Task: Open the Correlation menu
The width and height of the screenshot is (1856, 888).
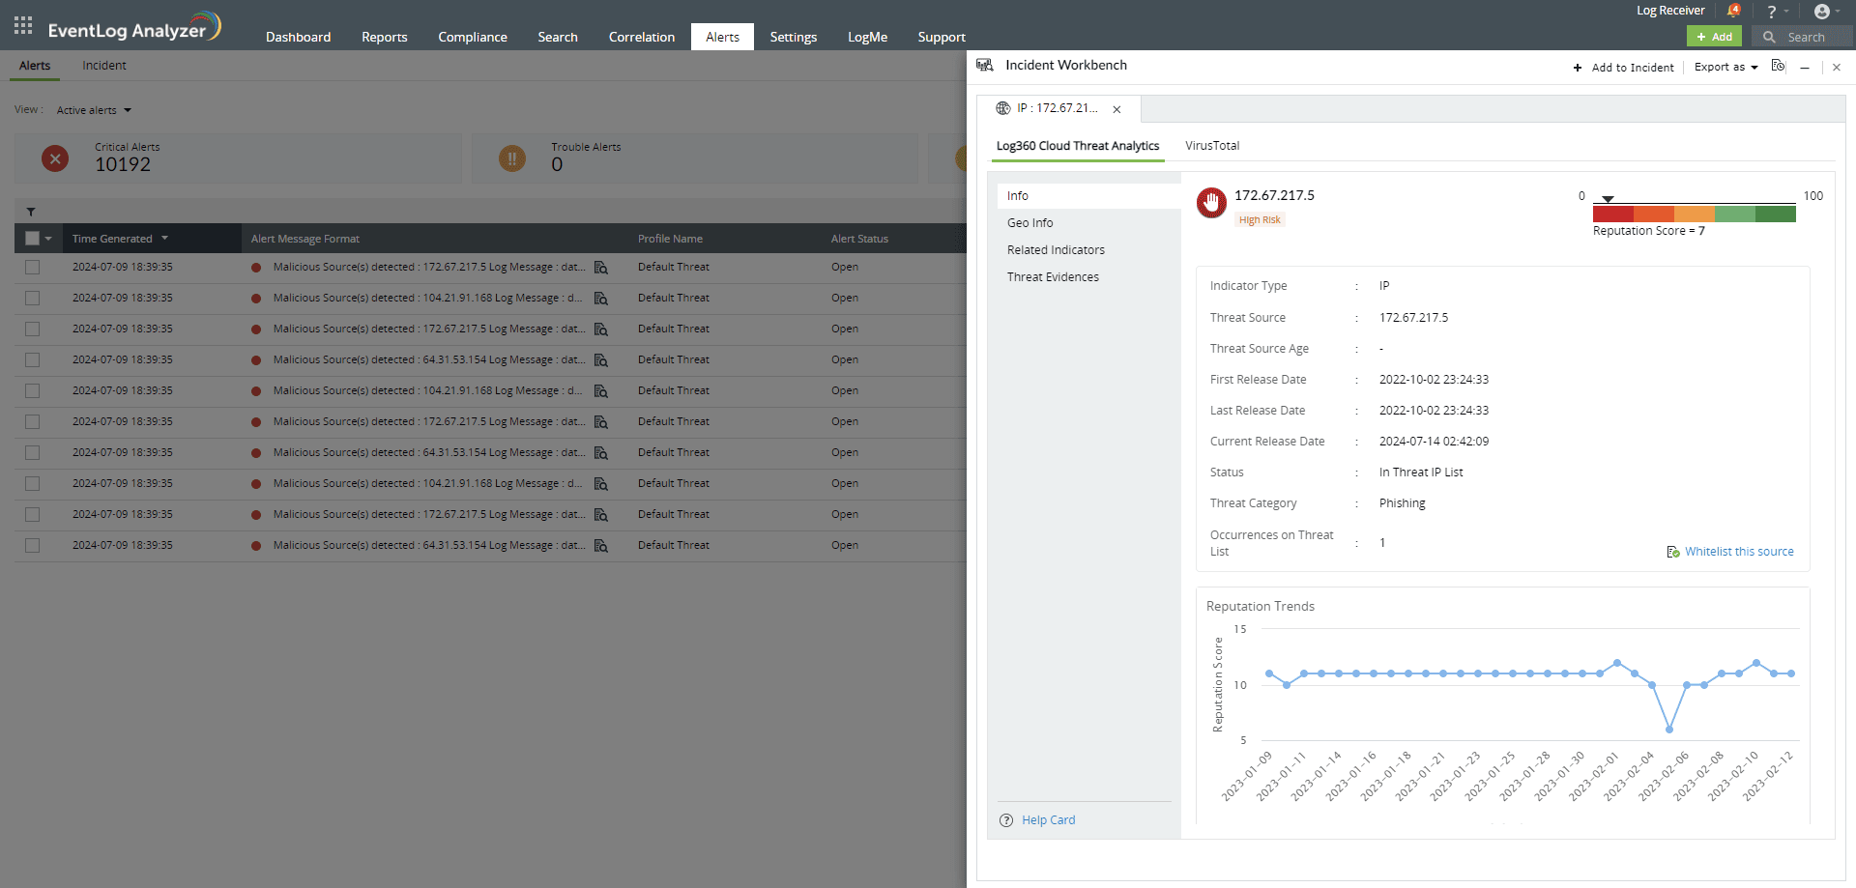Action: pos(641,37)
